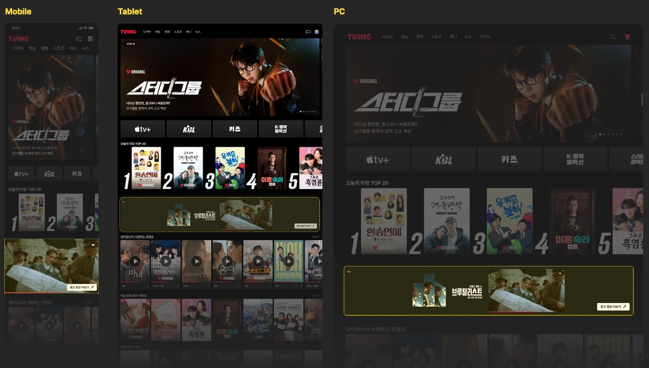Tap the cast icon in the Mobile header
This screenshot has width=649, height=368.
click(78, 39)
